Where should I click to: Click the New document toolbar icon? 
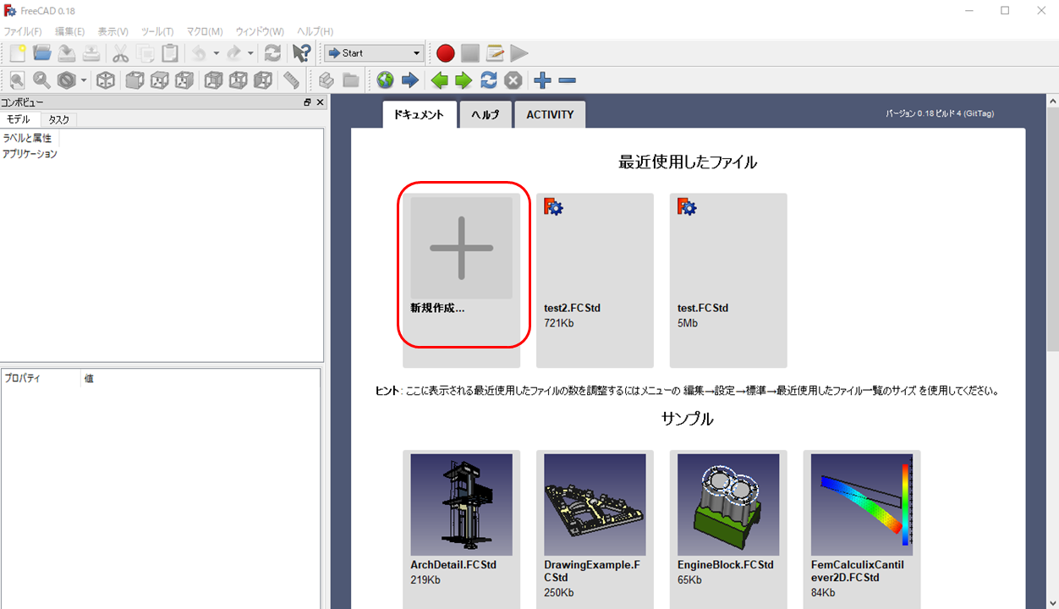[17, 53]
